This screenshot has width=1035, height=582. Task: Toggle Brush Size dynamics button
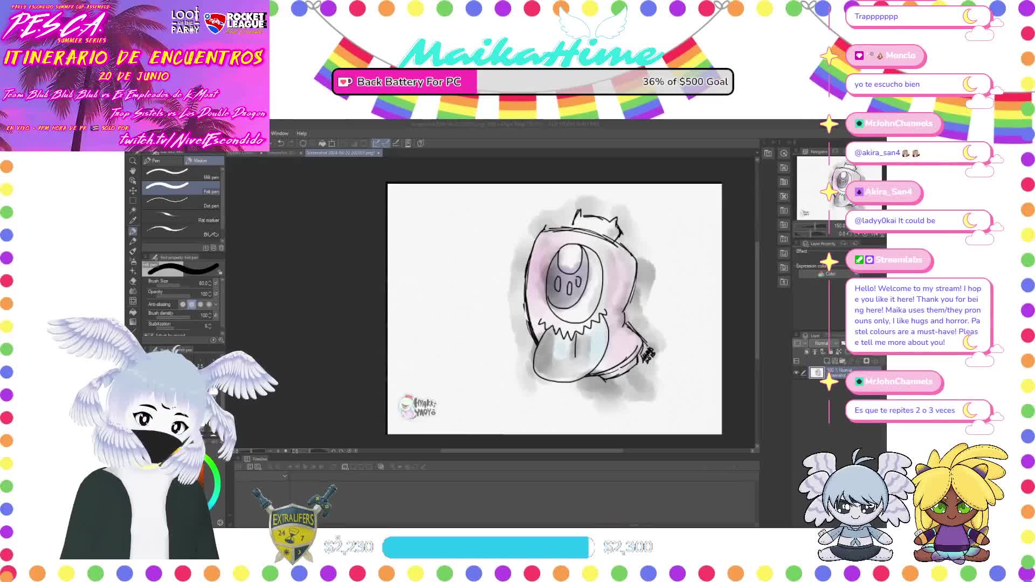click(x=216, y=283)
